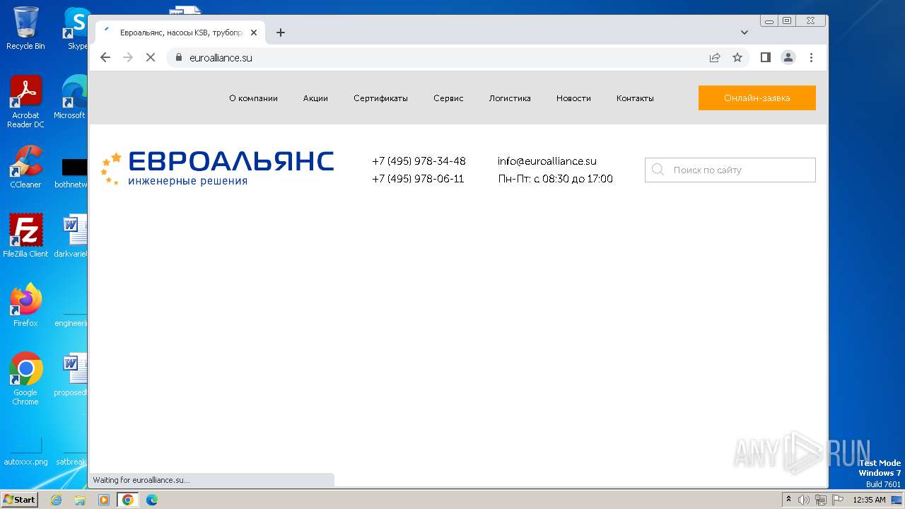Viewport: 905px width, 509px height.
Task: Switch to Chrome taskbar button
Action: (128, 500)
